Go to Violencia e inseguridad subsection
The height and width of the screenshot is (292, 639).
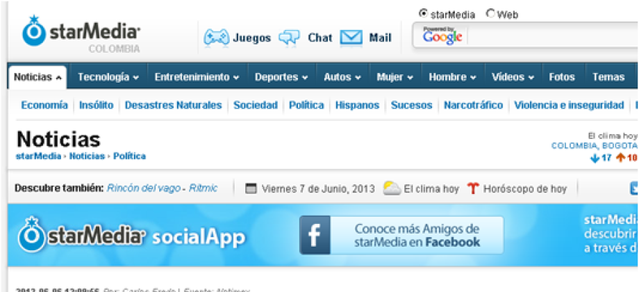[569, 105]
